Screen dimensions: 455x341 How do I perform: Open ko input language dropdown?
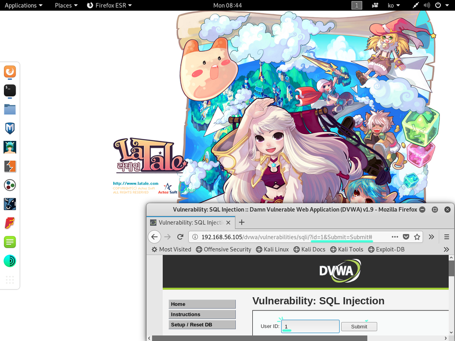393,5
